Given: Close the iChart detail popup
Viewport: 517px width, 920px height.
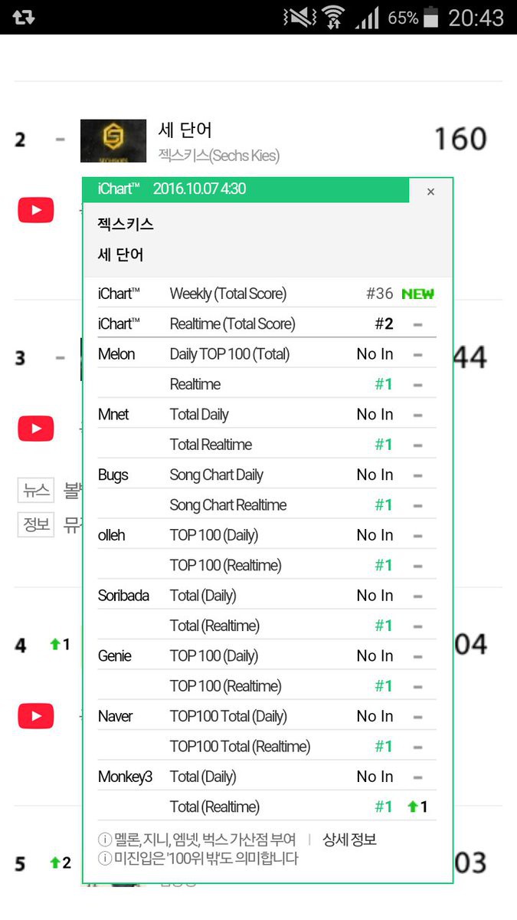Looking at the screenshot, I should 430,192.
